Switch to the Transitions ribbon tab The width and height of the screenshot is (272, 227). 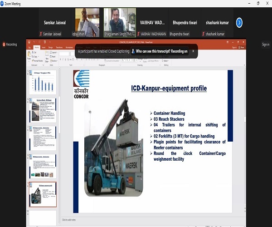click(59, 47)
